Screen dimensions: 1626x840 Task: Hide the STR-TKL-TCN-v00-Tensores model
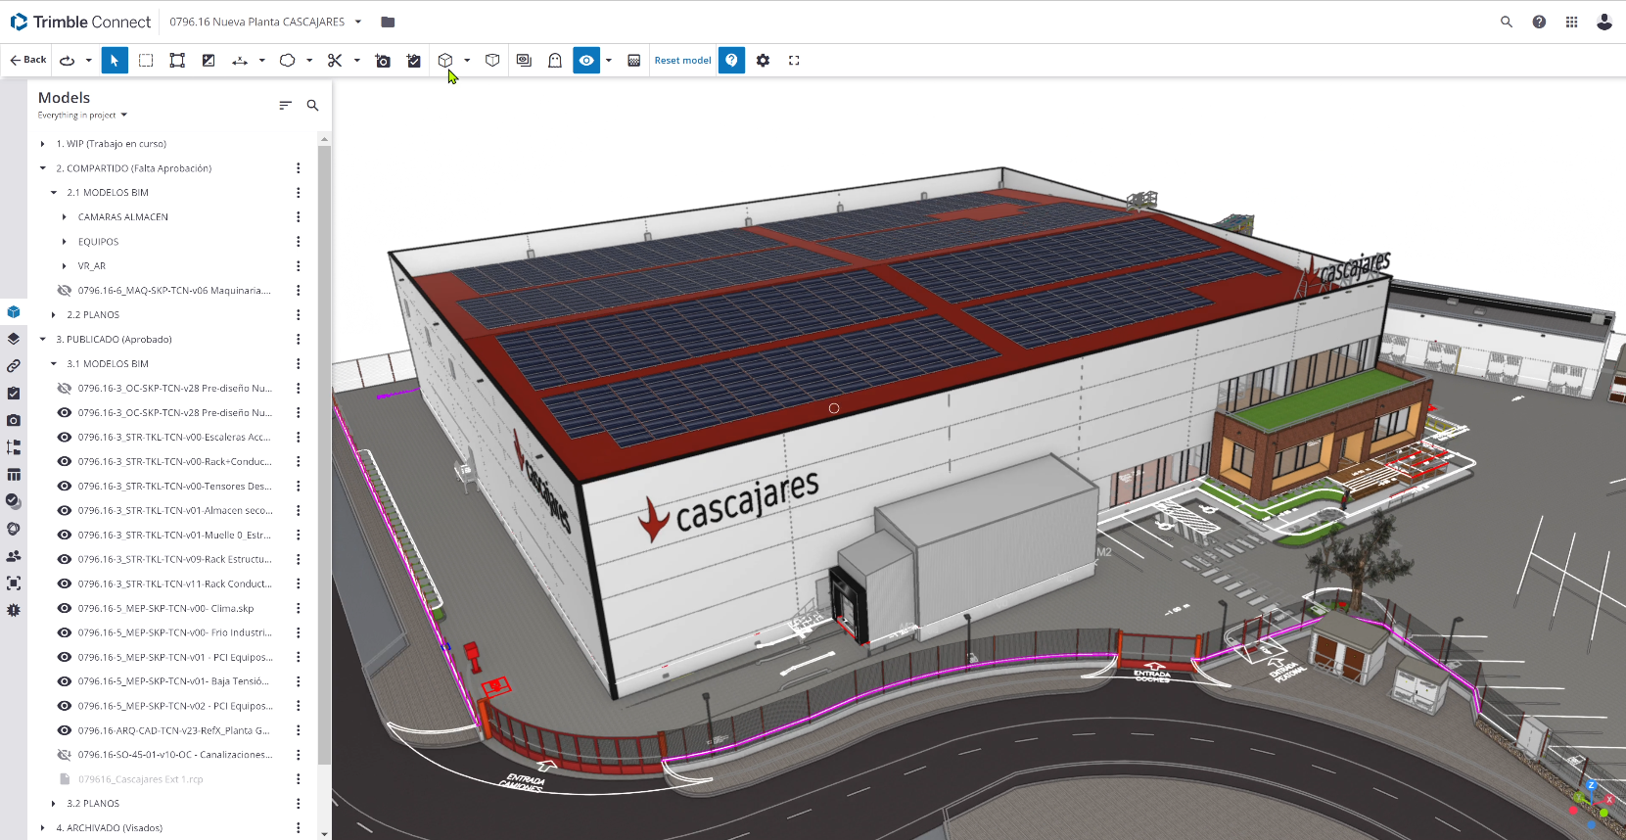(x=65, y=487)
